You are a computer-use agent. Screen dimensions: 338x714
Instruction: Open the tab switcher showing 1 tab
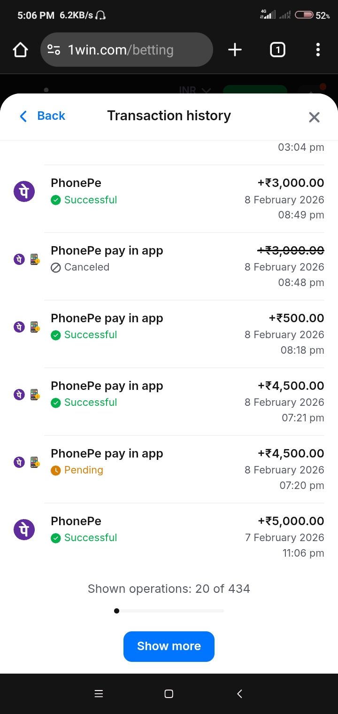click(277, 50)
